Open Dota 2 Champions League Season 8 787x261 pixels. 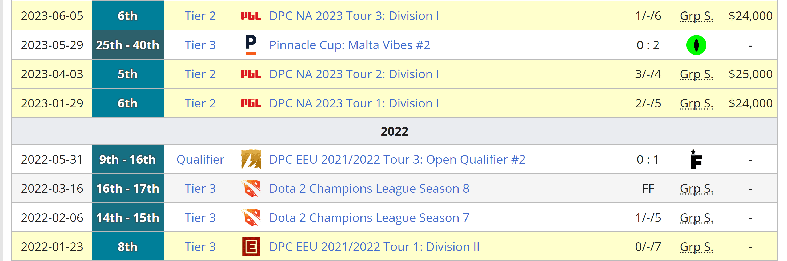click(369, 188)
